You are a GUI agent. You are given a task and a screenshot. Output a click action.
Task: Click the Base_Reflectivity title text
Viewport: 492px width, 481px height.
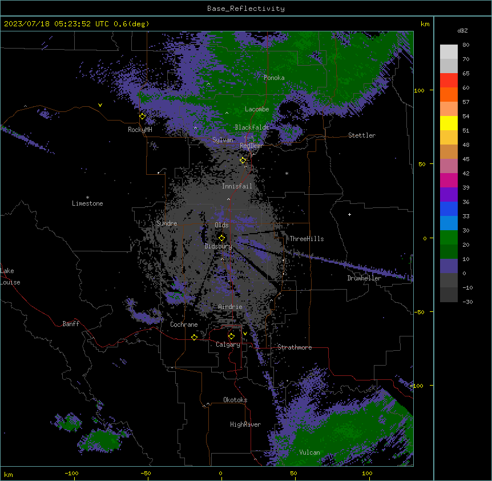246,9
